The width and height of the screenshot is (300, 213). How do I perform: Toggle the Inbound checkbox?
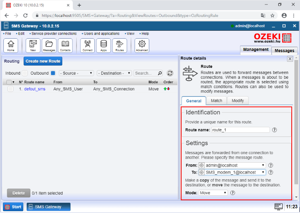25,73
